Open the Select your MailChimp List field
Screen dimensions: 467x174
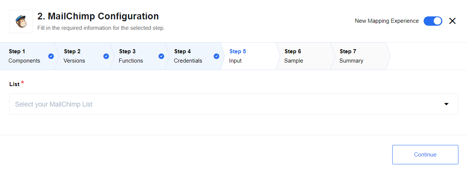tap(234, 104)
